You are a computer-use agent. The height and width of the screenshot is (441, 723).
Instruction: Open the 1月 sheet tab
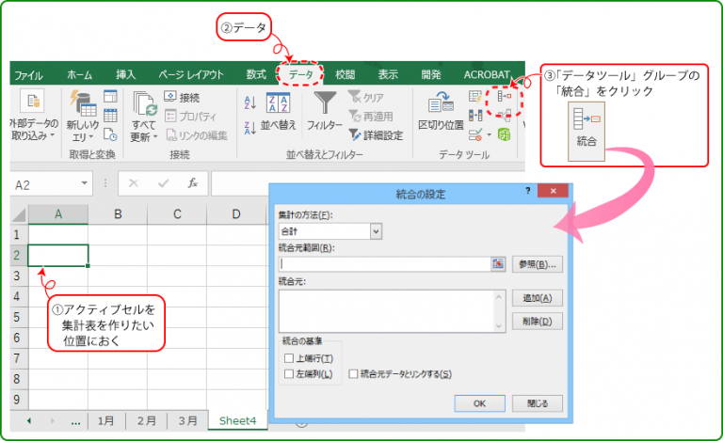105,420
